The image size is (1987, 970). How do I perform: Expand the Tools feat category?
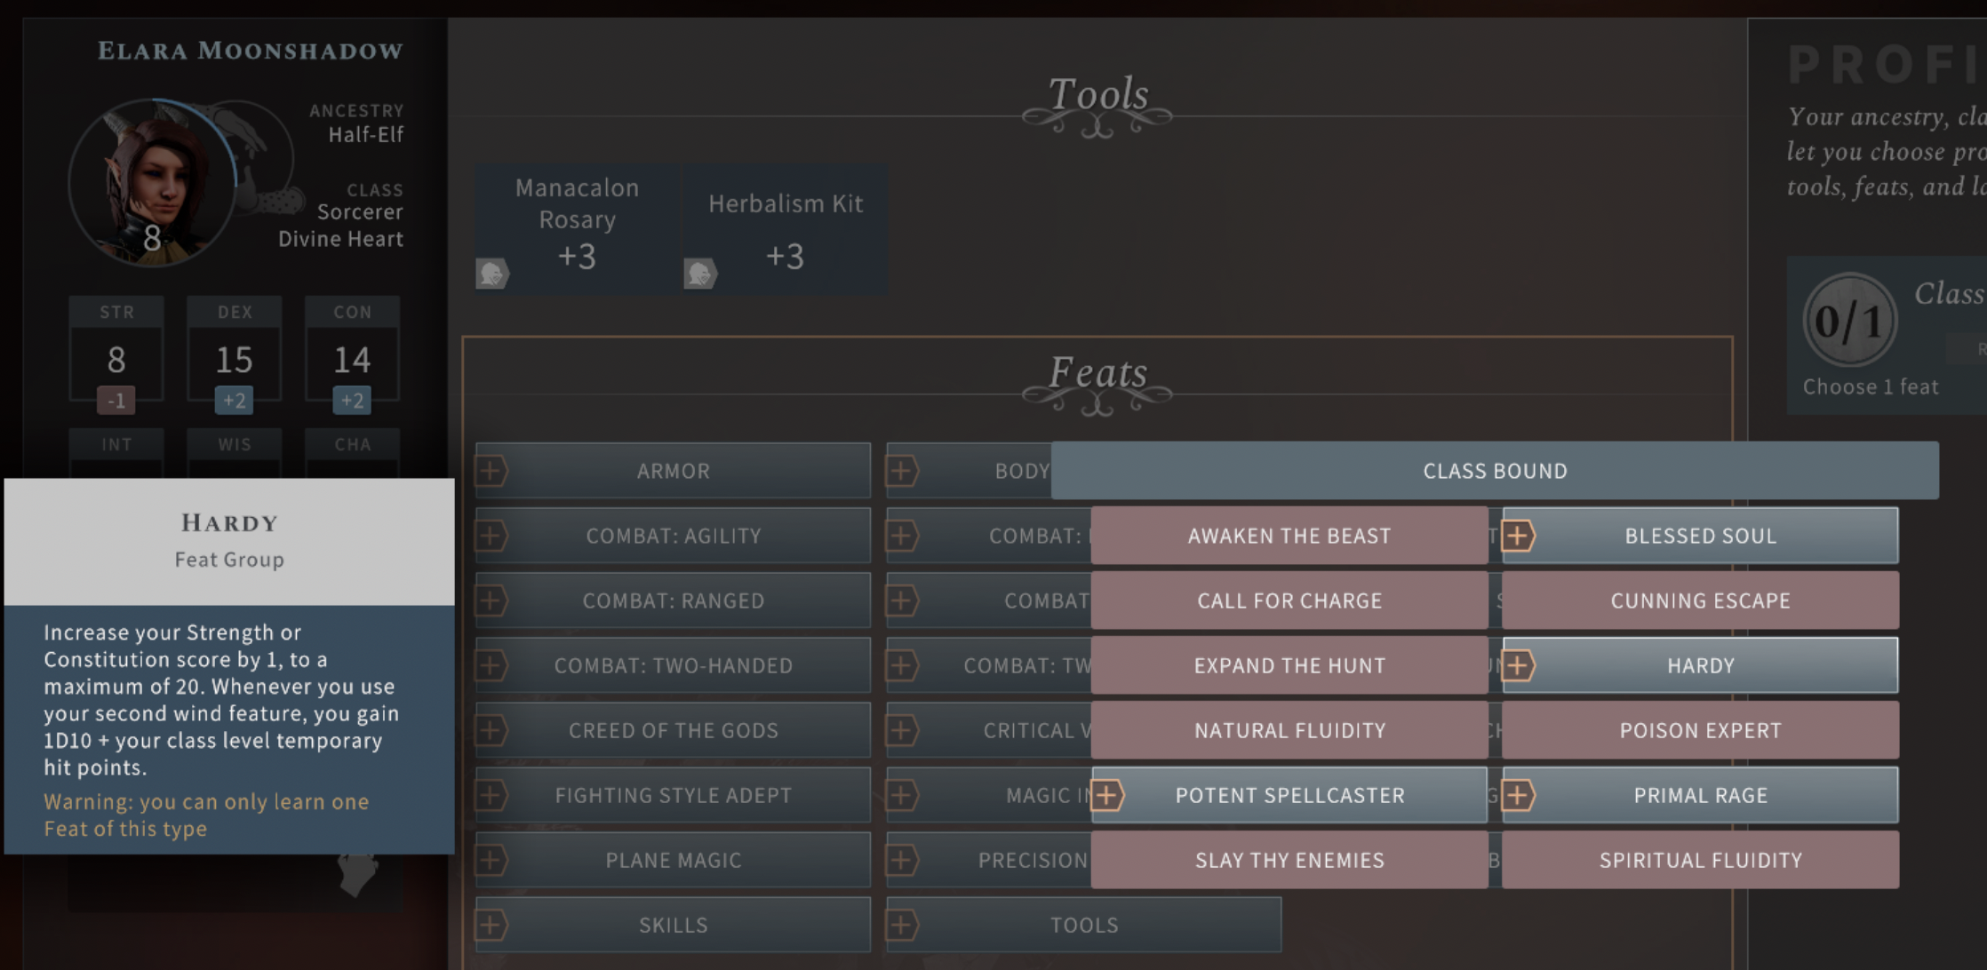pos(1083,925)
